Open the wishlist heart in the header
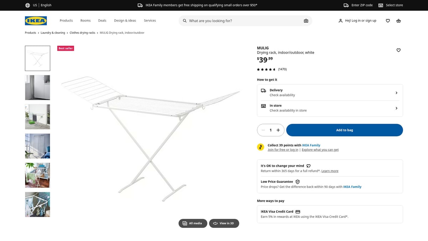Viewport: 428px width, 241px height. click(388, 21)
